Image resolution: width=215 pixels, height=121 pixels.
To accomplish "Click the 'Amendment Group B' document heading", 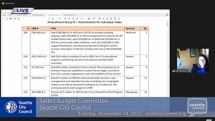I will (x=84, y=22).
